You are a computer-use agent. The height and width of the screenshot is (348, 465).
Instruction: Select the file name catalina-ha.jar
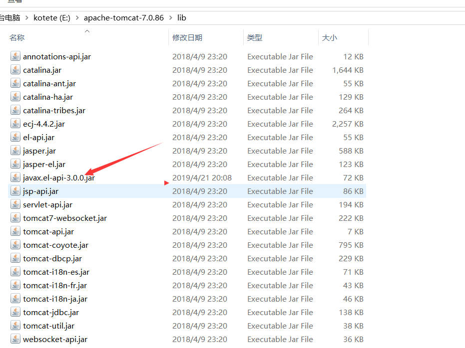pos(48,97)
